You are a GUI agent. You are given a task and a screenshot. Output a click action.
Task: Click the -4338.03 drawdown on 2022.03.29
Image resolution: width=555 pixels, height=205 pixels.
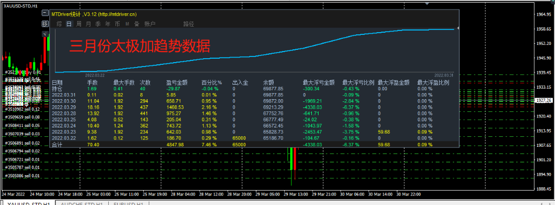pyautogui.click(x=312, y=107)
